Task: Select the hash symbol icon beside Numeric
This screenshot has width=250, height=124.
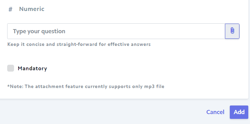Action: click(x=10, y=9)
